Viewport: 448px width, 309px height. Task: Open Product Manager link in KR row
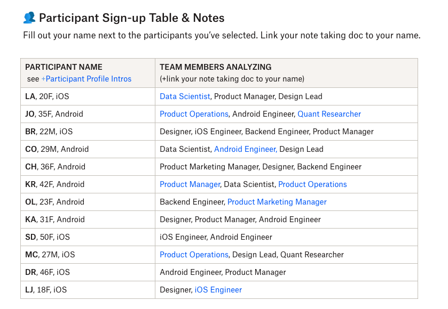click(x=190, y=184)
